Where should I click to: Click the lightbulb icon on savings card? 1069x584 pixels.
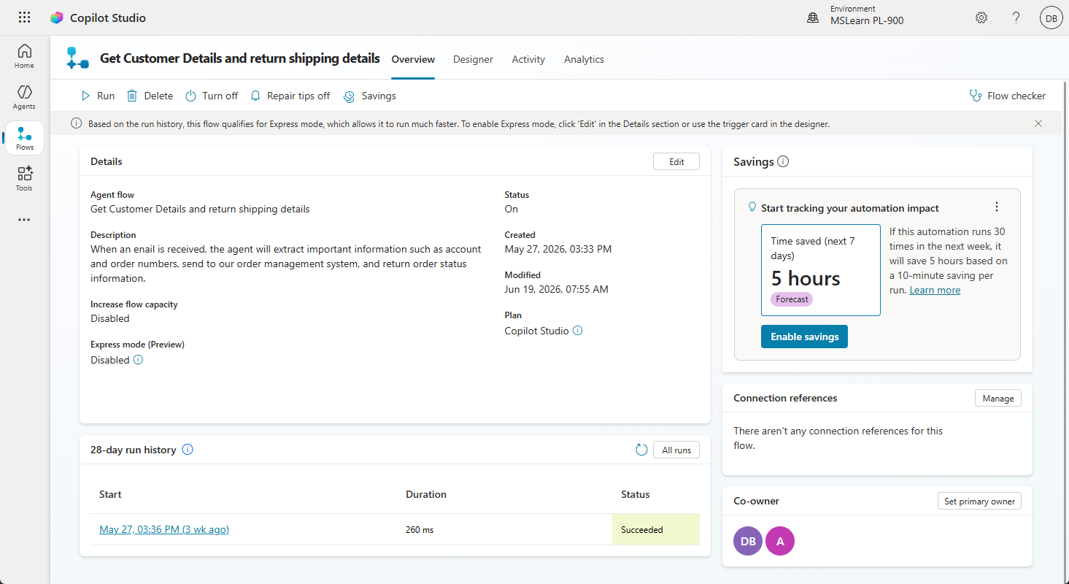tap(752, 207)
